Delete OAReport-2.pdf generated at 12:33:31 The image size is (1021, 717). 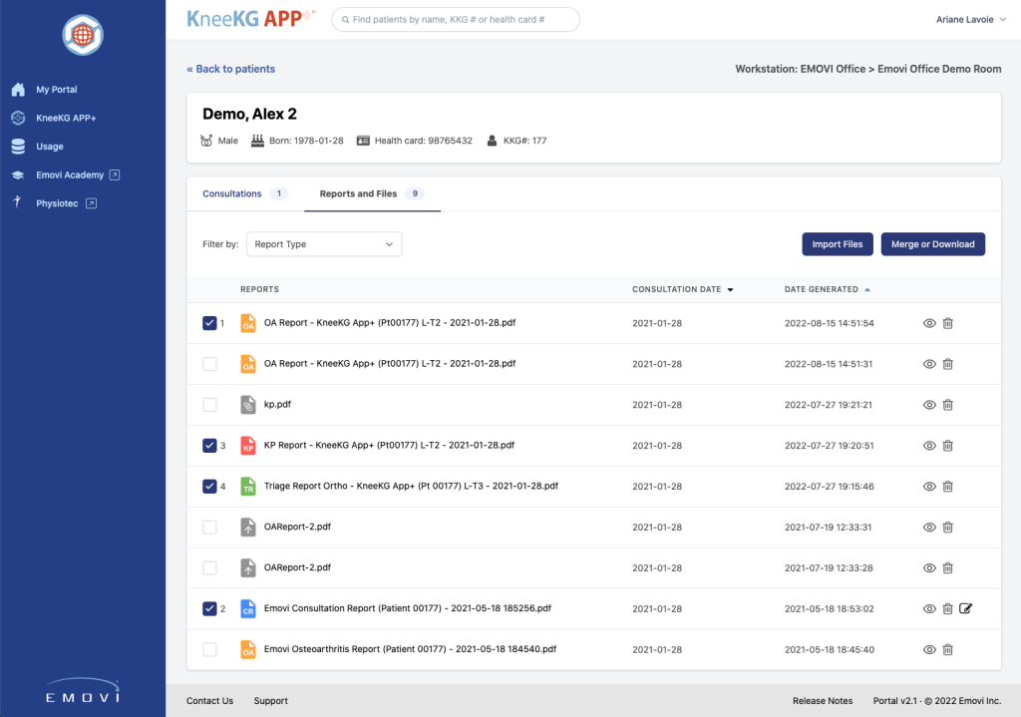[948, 527]
